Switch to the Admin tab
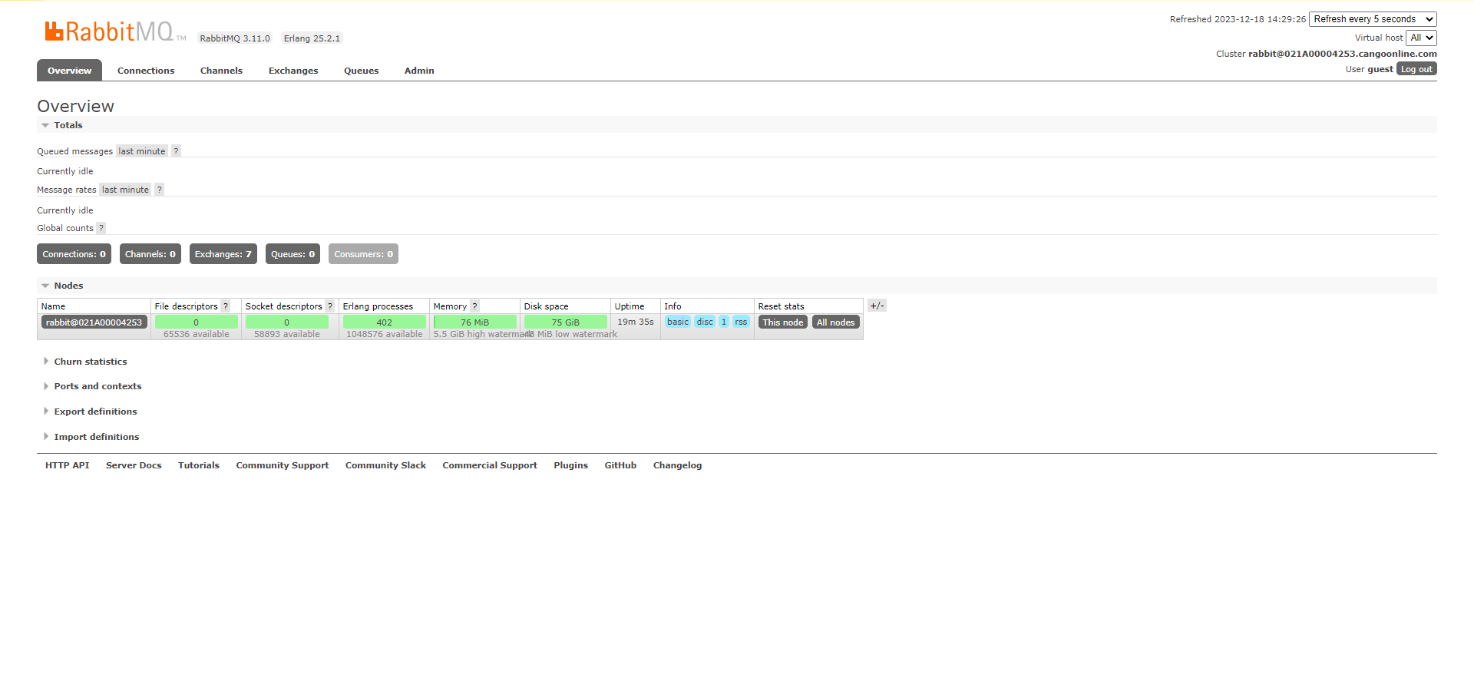 pos(419,71)
